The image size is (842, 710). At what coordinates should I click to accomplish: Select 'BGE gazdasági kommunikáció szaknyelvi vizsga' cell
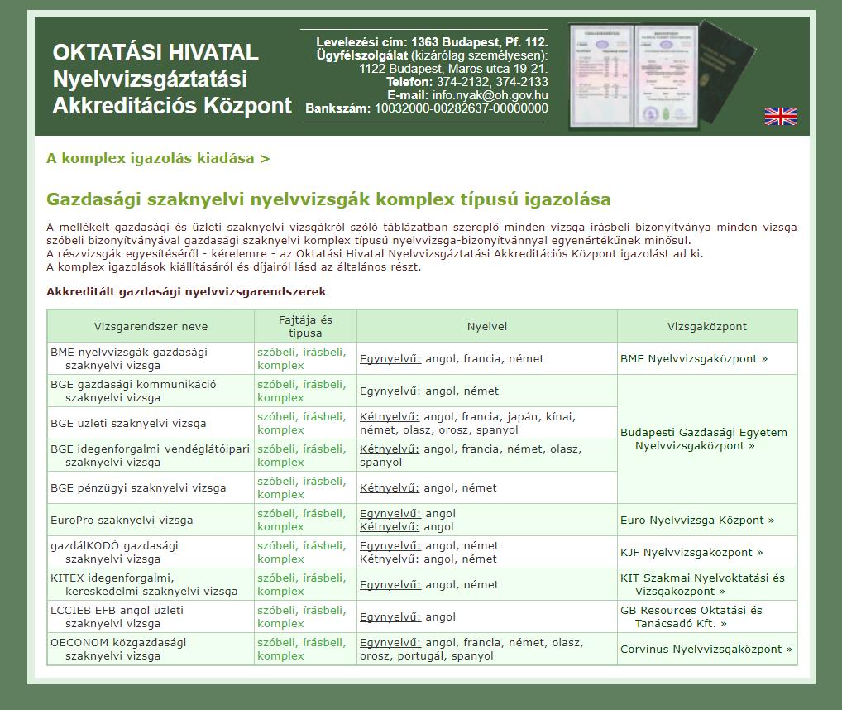click(151, 391)
